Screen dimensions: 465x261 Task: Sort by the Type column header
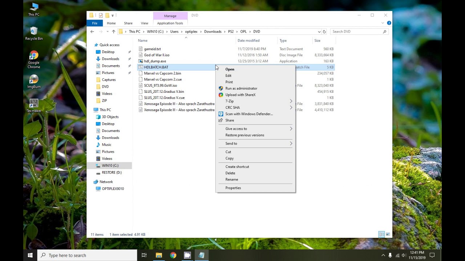295,41
